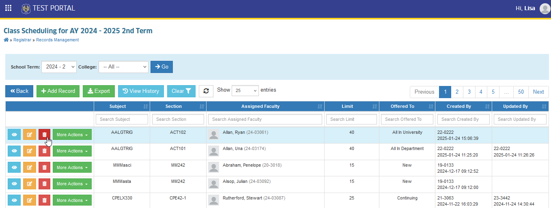Expand More Actions for AALGTRIG ACT101
This screenshot has width=551, height=208.
[x=72, y=151]
